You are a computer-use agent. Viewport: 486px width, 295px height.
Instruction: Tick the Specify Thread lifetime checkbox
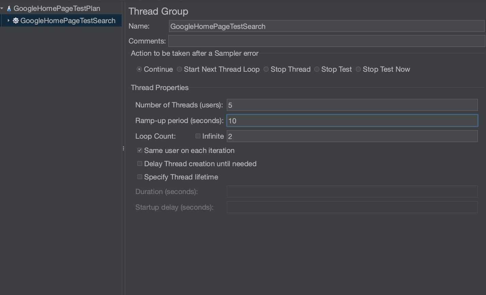tap(140, 177)
